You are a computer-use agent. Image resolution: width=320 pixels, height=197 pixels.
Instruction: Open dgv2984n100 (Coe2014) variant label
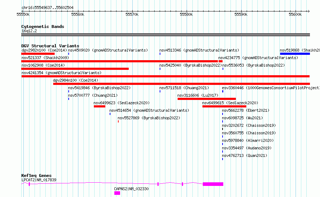[76, 80]
